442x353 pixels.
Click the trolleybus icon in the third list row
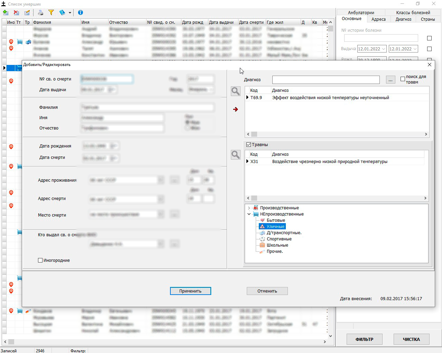tap(28, 42)
